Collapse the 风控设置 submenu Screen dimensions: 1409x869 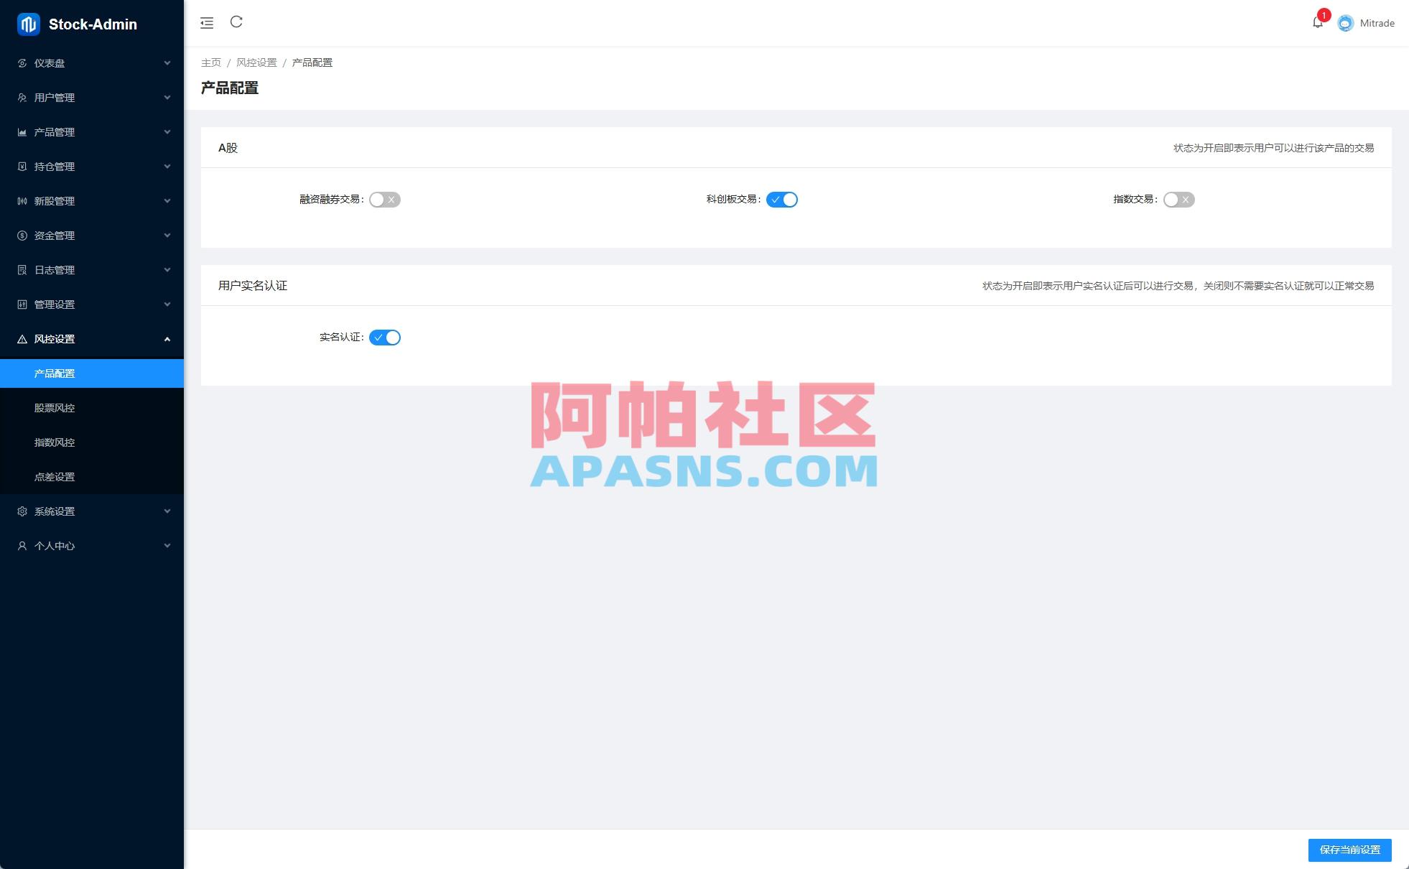168,338
